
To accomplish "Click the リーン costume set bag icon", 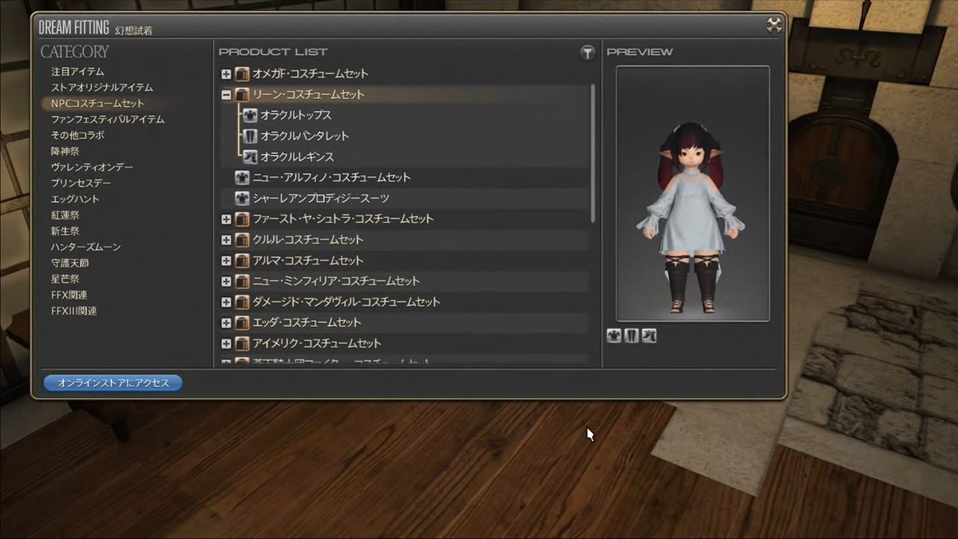I will [x=242, y=94].
